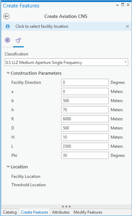Click the 'Classification' label text
The width and height of the screenshot is (132, 216).
pos(17,54)
